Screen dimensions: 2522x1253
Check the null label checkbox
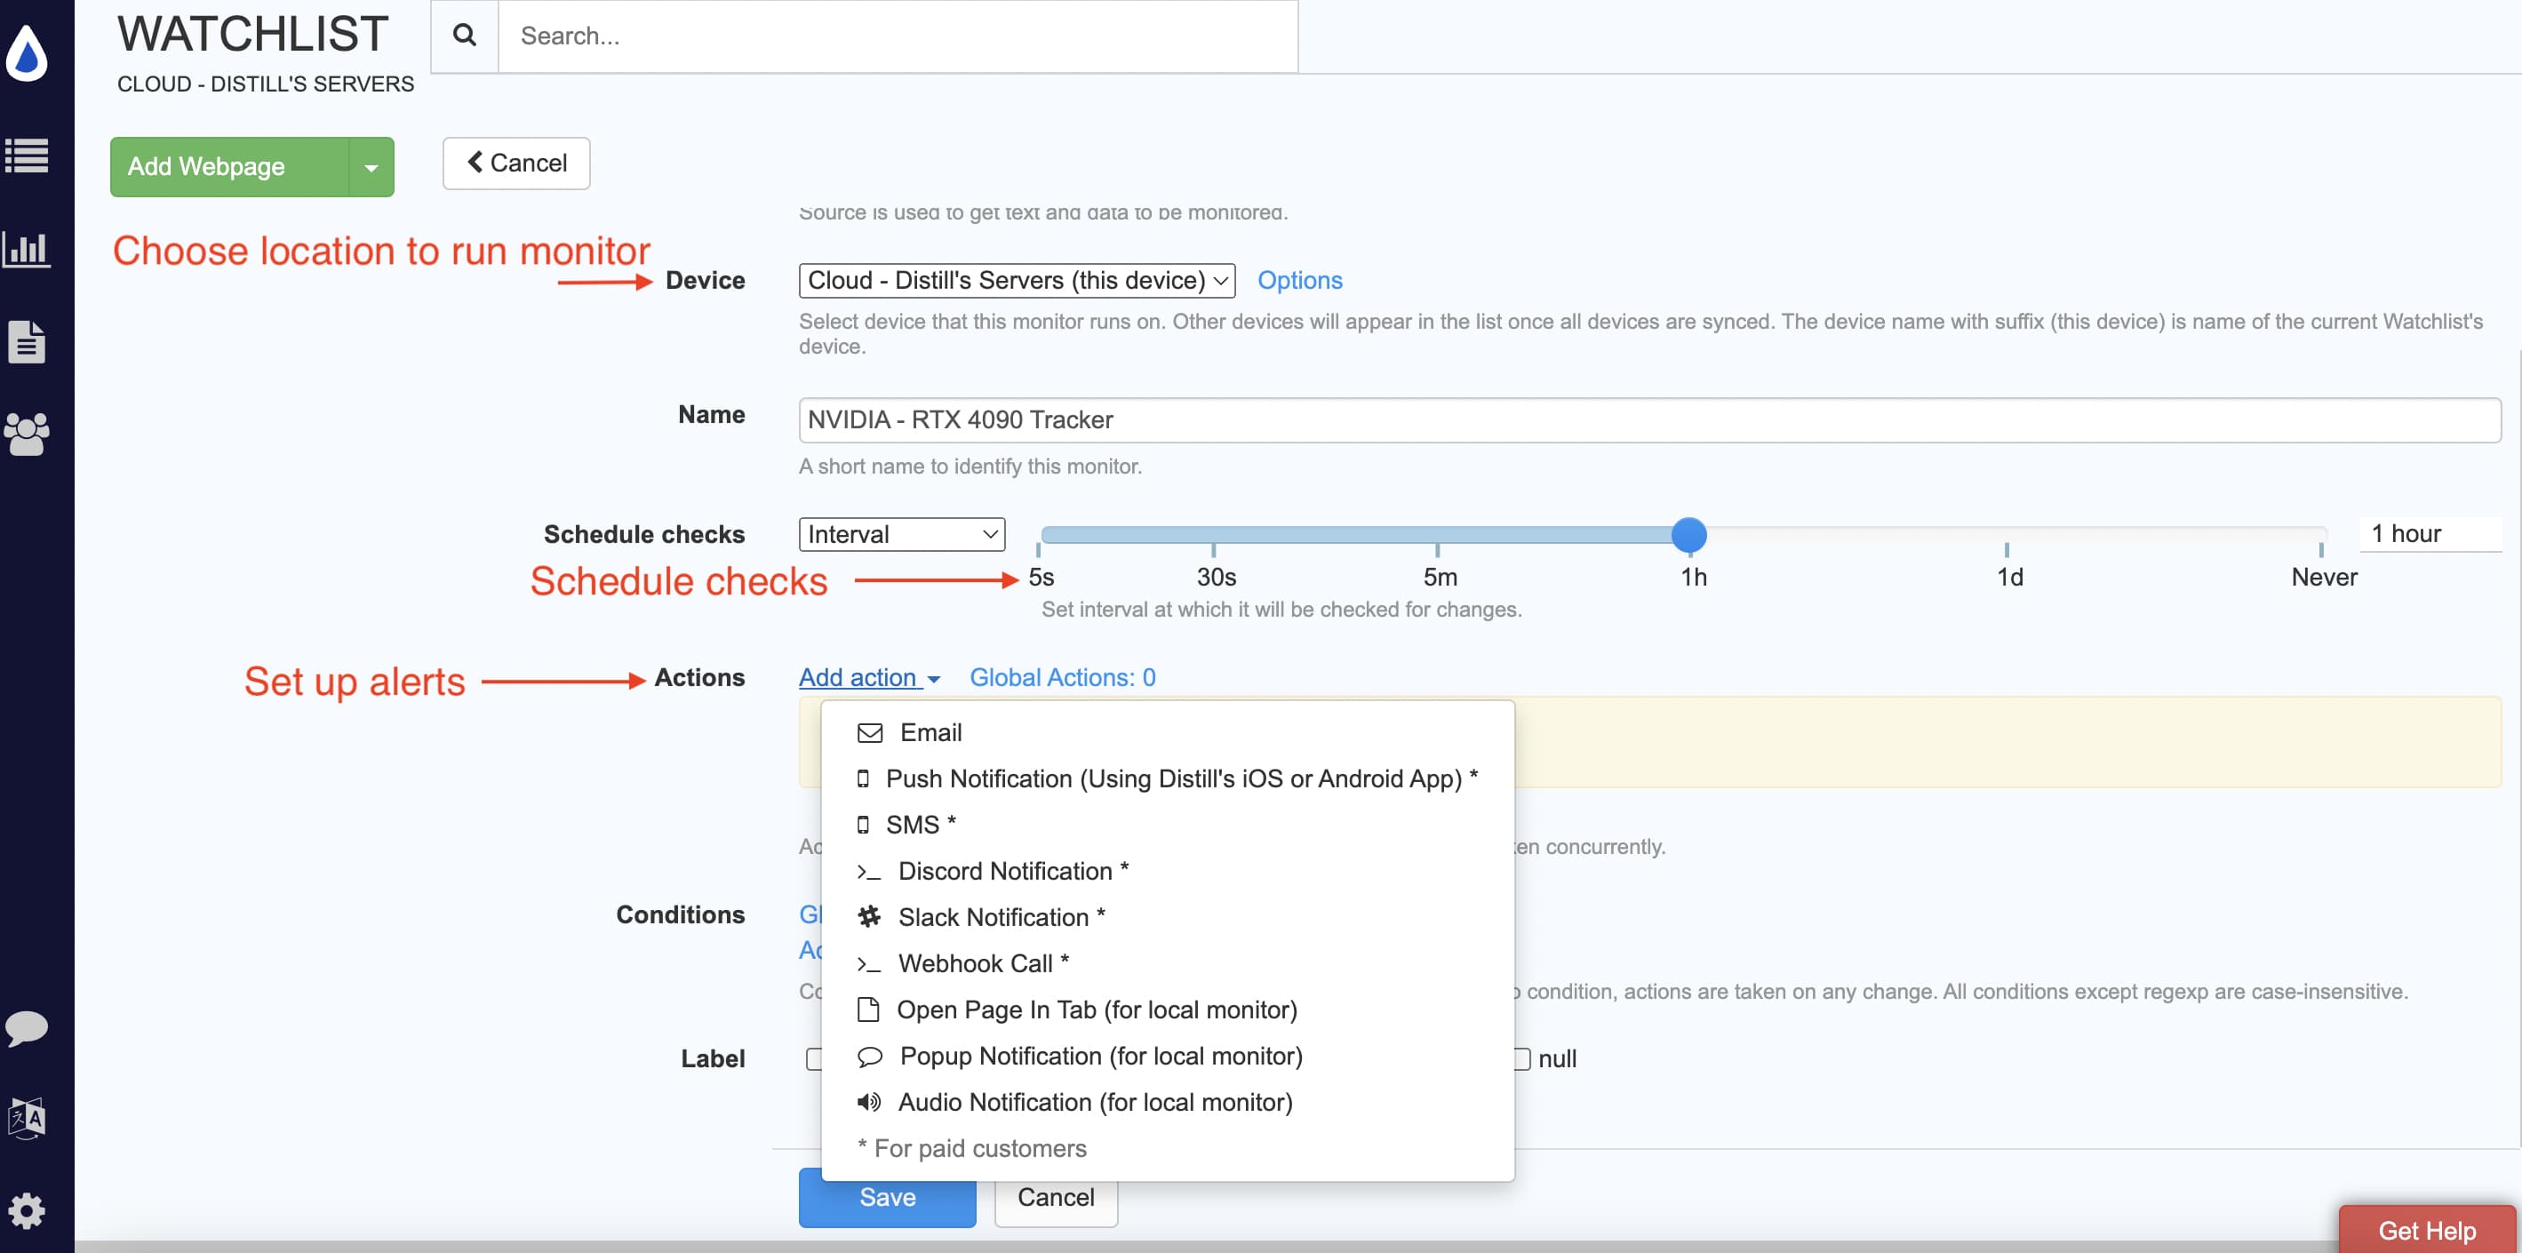1523,1058
